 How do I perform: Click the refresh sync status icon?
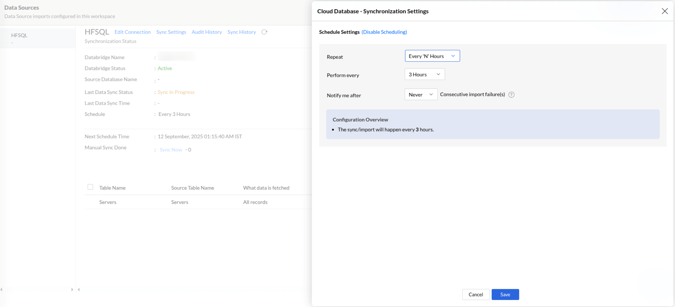pos(264,32)
